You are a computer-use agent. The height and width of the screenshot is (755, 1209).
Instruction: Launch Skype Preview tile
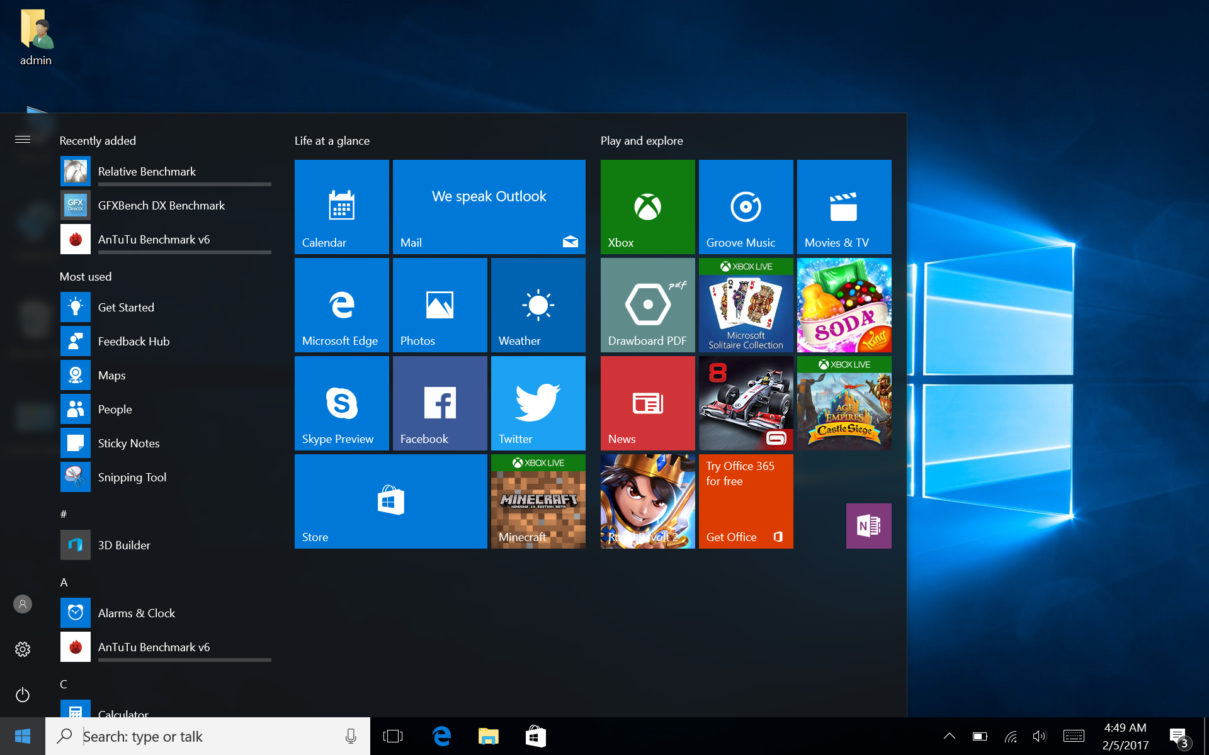pos(342,403)
